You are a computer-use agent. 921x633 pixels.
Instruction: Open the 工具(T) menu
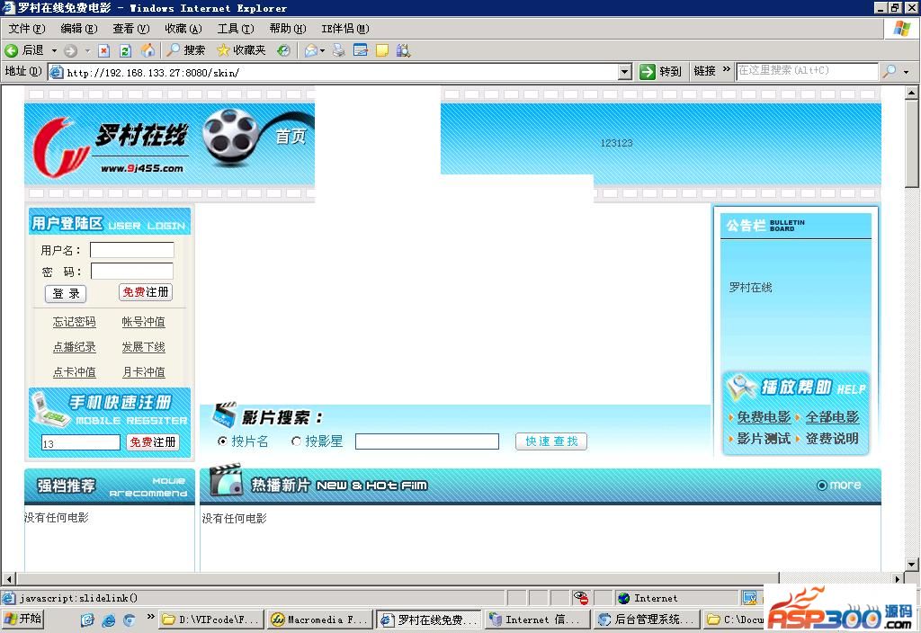pyautogui.click(x=236, y=28)
